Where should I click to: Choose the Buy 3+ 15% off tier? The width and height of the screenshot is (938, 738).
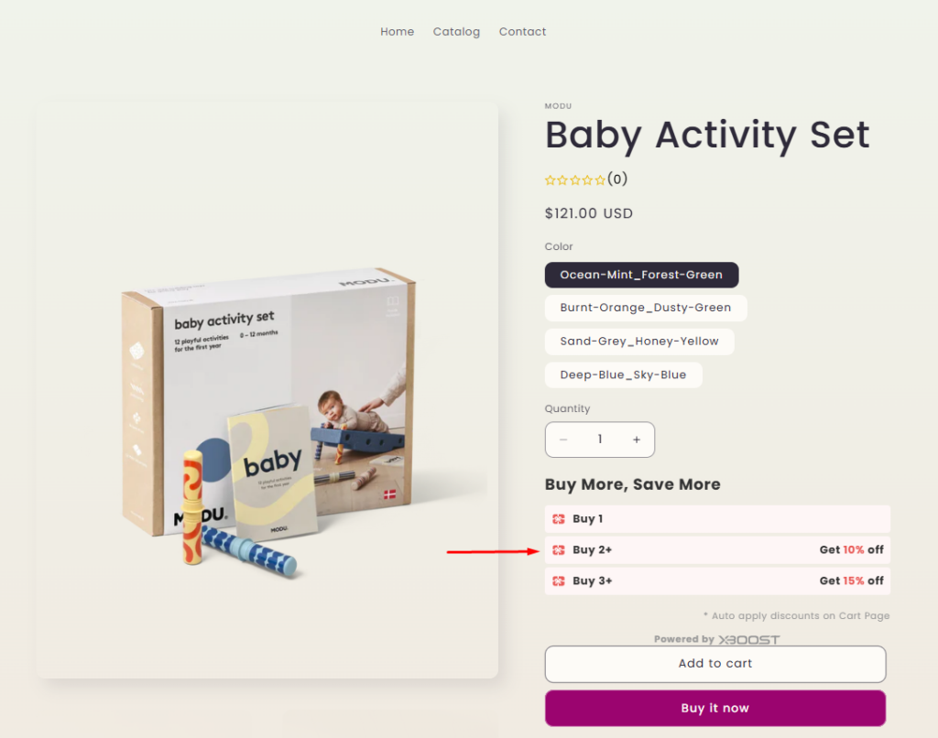click(717, 581)
